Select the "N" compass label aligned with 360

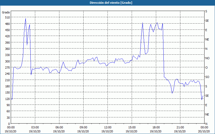pyautogui.click(x=206, y=49)
